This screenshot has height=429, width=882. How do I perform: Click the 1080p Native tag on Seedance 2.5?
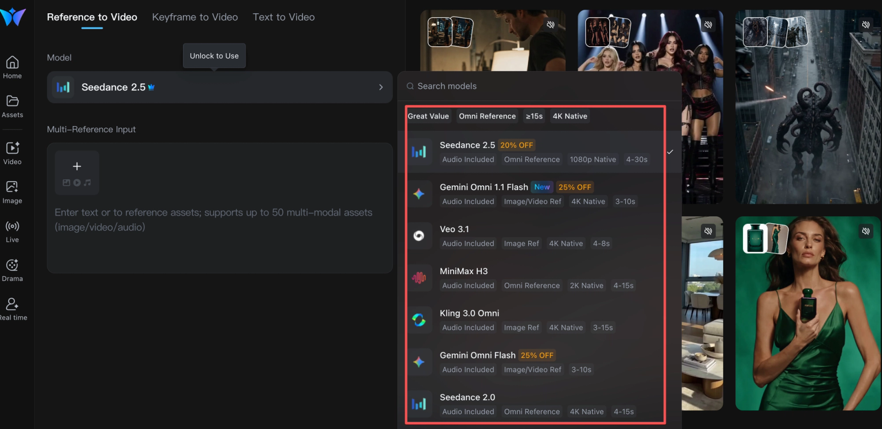pyautogui.click(x=593, y=159)
